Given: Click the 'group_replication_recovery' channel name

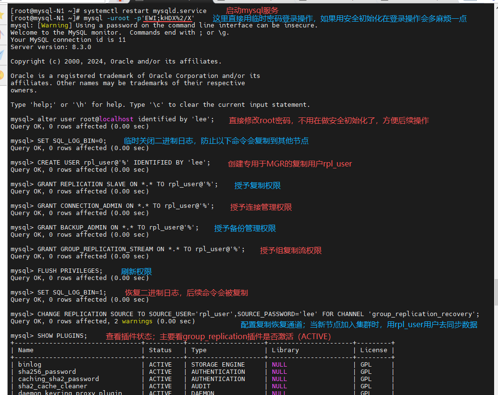Looking at the screenshot, I should [422, 314].
